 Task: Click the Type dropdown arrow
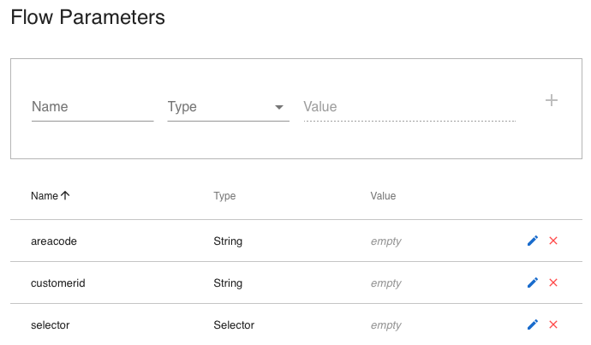tap(279, 108)
